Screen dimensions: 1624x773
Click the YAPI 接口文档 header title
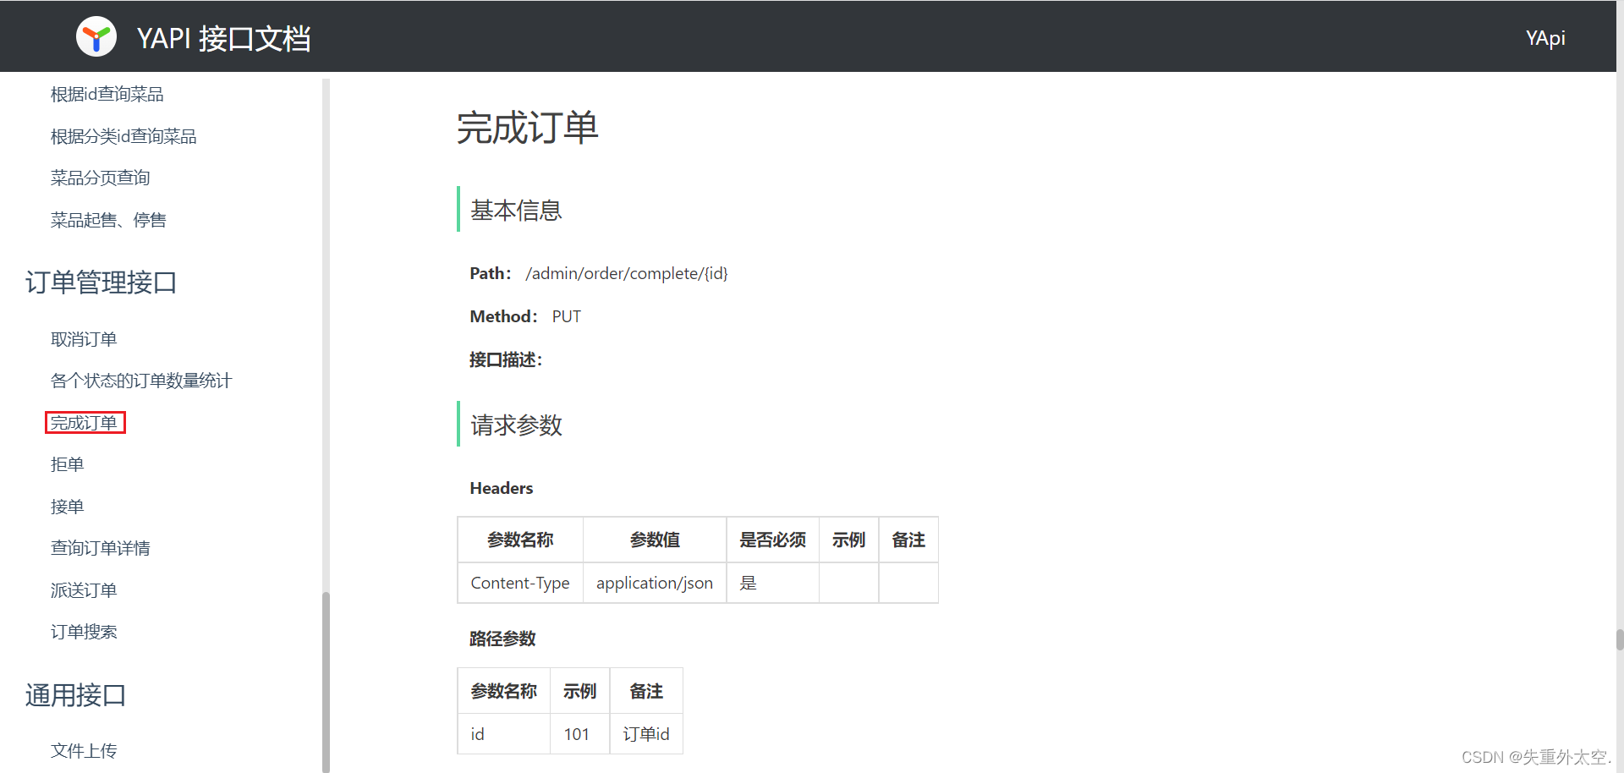pos(223,38)
